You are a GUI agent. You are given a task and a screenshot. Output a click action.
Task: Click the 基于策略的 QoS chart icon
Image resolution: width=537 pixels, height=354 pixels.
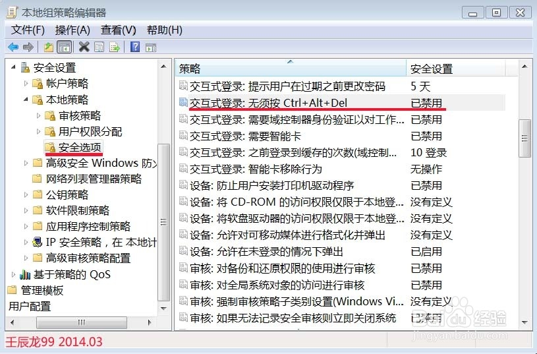click(x=25, y=274)
